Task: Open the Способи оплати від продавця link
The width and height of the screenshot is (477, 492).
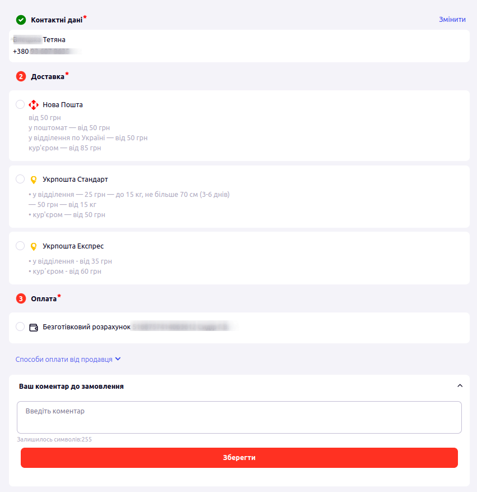Action: [64, 359]
